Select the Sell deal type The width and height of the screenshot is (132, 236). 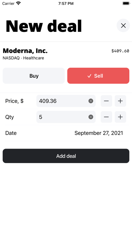coord(98,76)
